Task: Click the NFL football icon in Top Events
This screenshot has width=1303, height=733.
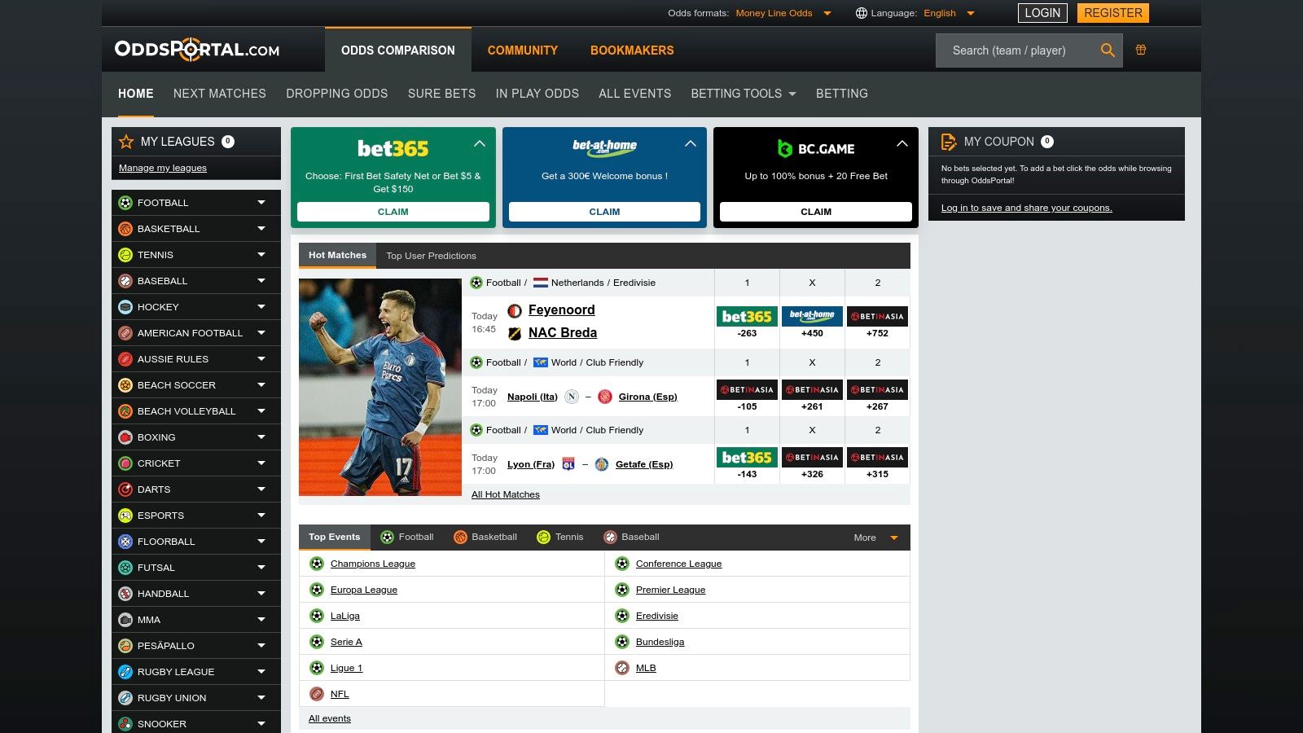Action: pos(317,694)
